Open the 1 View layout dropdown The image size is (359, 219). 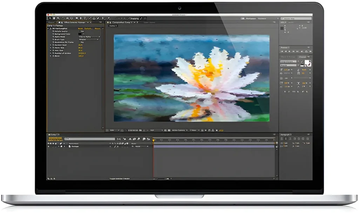pos(195,130)
